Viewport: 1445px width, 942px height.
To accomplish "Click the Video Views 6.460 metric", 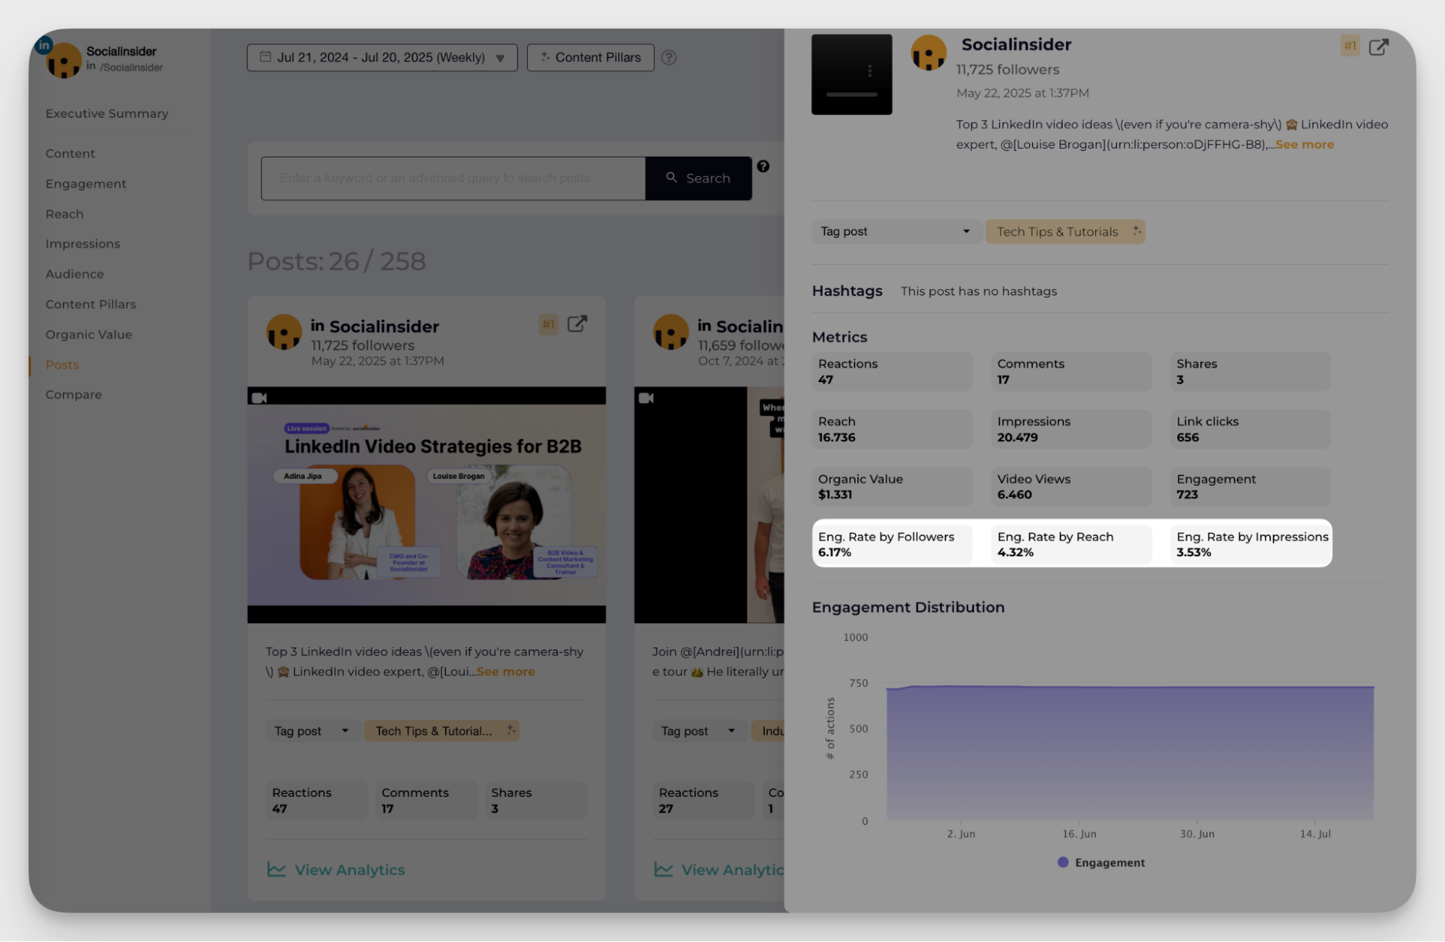I will 1071,486.
